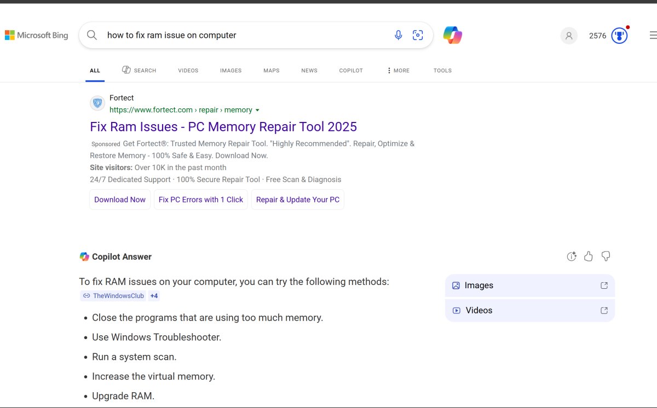Click the fortect.com URL link

pyautogui.click(x=181, y=110)
